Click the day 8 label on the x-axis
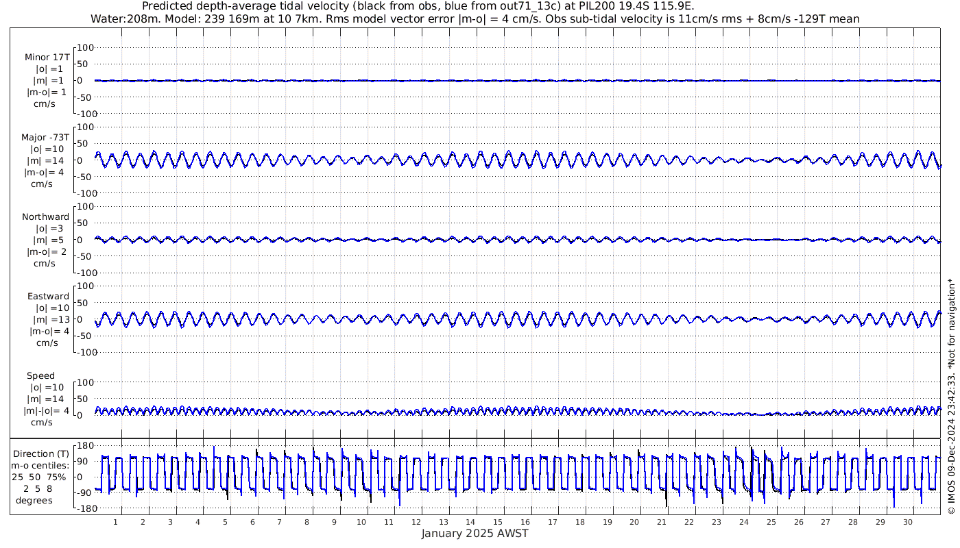The width and height of the screenshot is (960, 548). (x=307, y=522)
